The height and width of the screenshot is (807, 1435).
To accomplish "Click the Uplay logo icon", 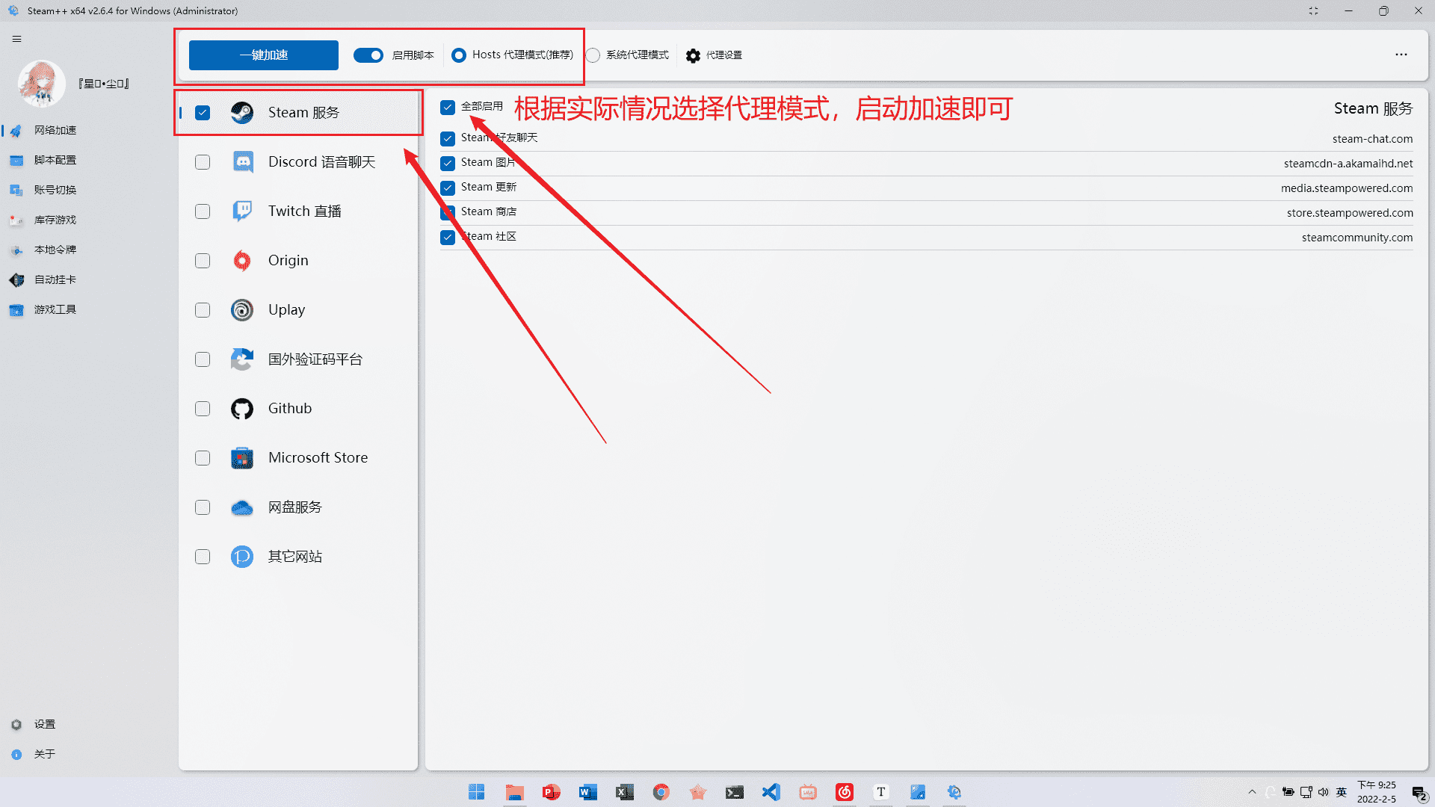I will click(x=242, y=310).
